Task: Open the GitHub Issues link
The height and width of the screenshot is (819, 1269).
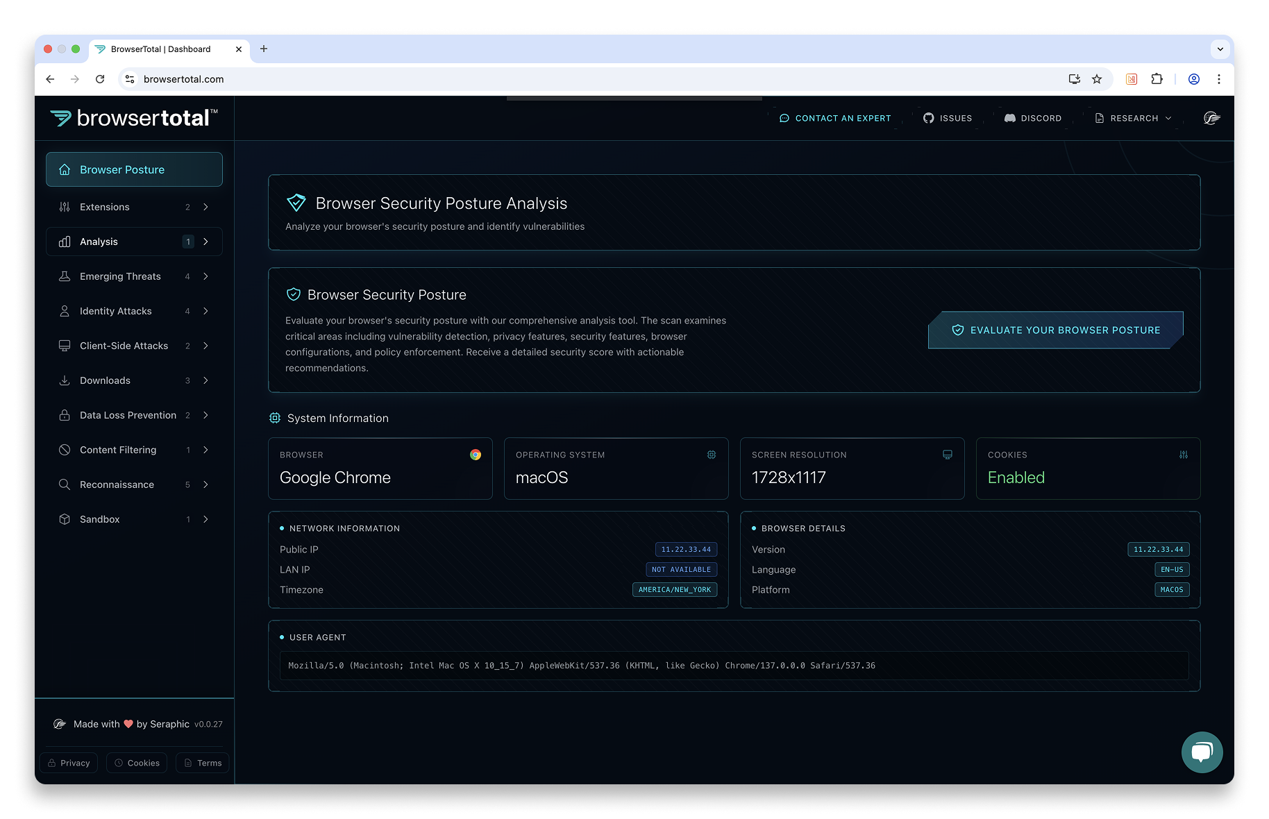Action: pyautogui.click(x=948, y=119)
